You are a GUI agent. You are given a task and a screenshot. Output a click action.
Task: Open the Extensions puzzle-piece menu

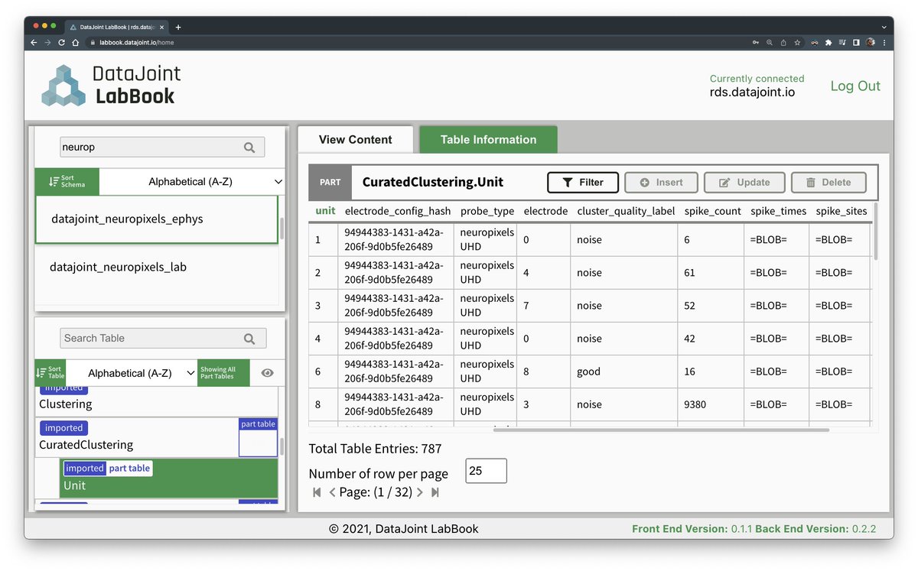pyautogui.click(x=828, y=43)
